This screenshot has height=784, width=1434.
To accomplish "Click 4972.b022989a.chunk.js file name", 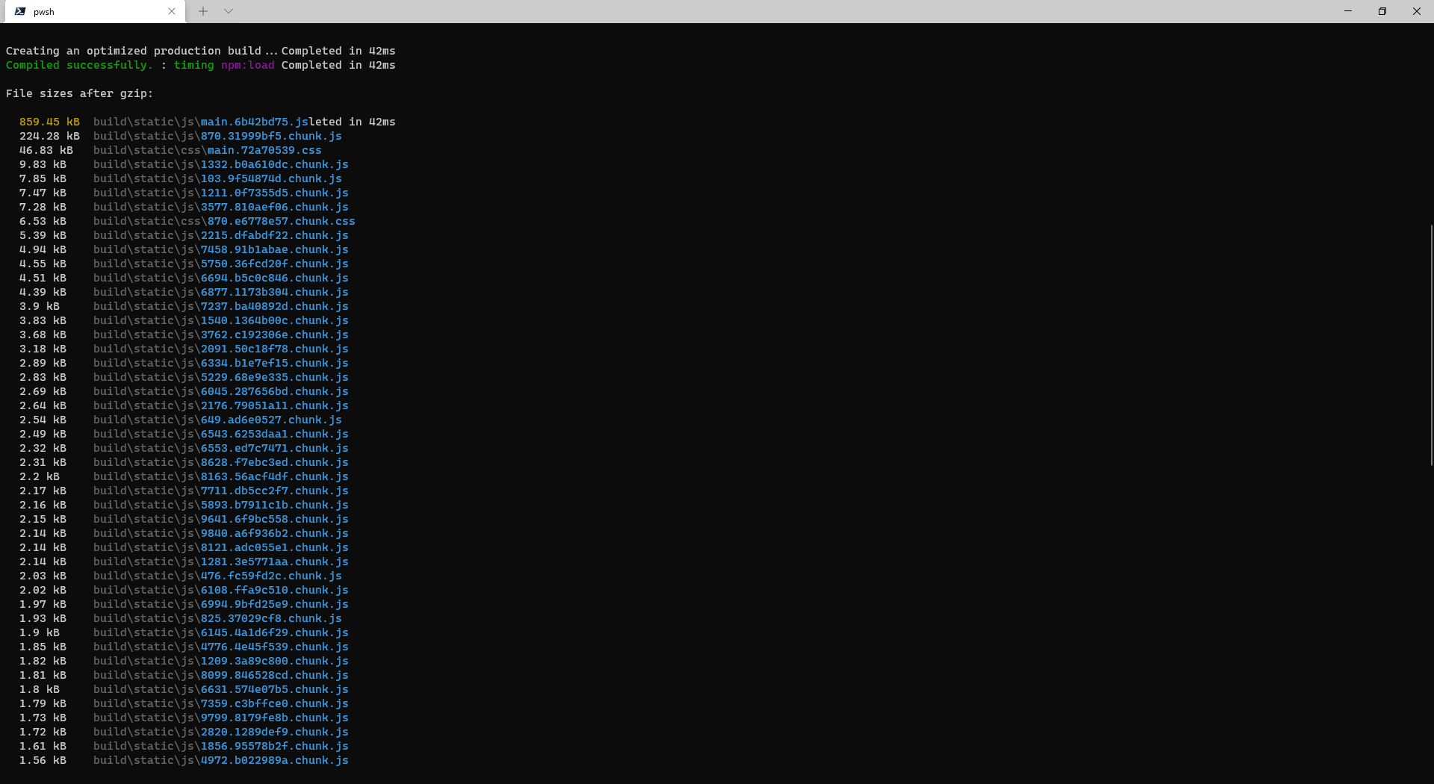I will [x=275, y=760].
